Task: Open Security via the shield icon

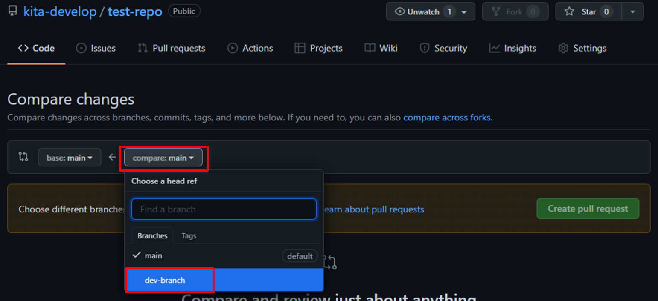Action: point(424,48)
